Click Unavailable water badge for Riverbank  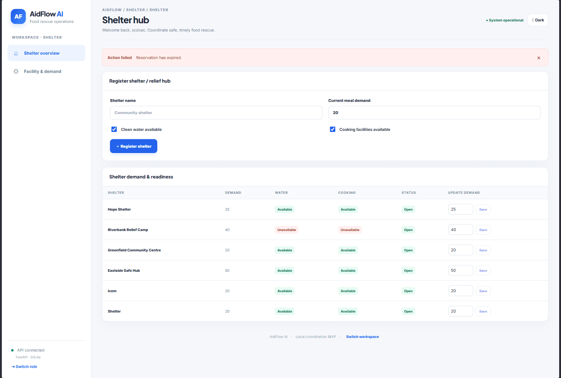tap(287, 230)
